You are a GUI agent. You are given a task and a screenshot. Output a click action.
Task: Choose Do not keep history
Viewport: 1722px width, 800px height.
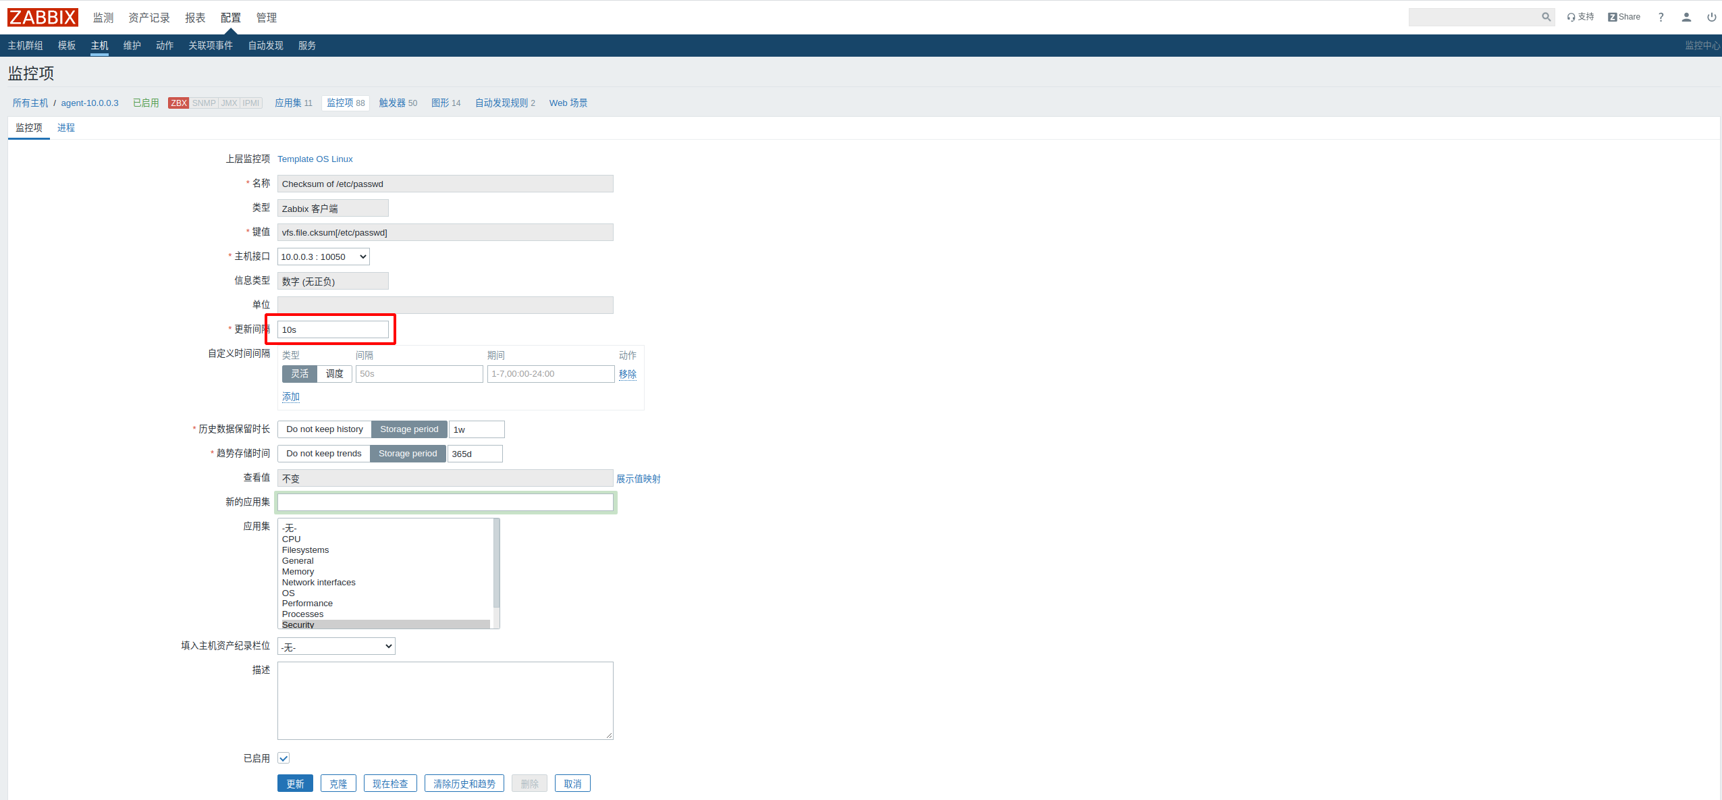coord(325,429)
